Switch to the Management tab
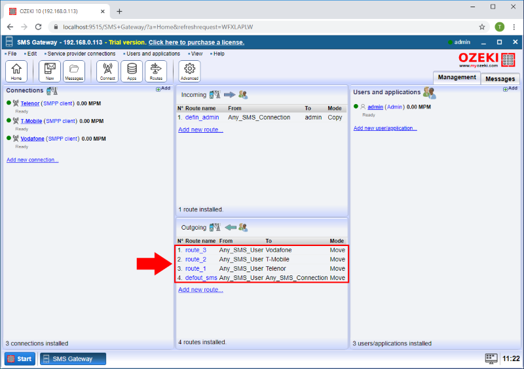Viewport: 524px width, 369px height. pyautogui.click(x=457, y=77)
